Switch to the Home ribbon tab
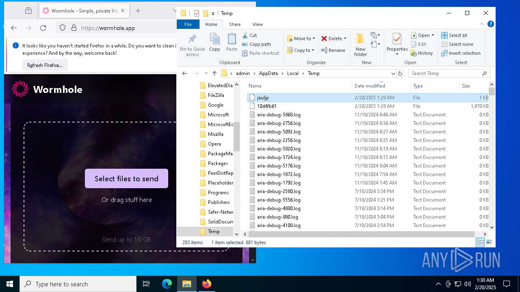520x292 pixels. [x=211, y=24]
